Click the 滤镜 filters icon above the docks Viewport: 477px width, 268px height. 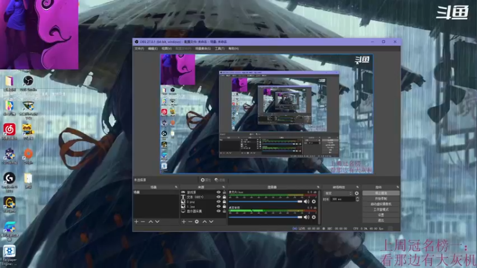click(219, 180)
